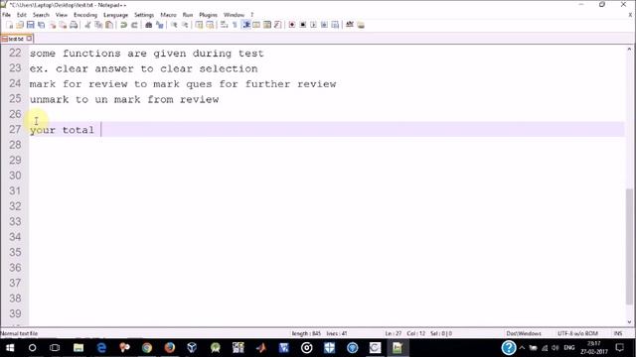Open the Window menu
636x357 pixels.
pos(235,15)
